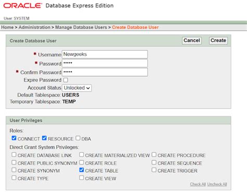This screenshot has width=247, height=194.
Task: Enable CREATE DATABASE LINK privilege
Action: [14, 154]
